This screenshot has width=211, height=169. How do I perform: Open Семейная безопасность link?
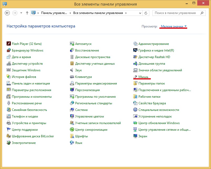pos(30,110)
